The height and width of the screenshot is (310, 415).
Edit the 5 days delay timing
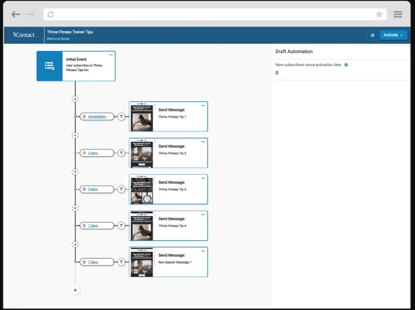[93, 189]
